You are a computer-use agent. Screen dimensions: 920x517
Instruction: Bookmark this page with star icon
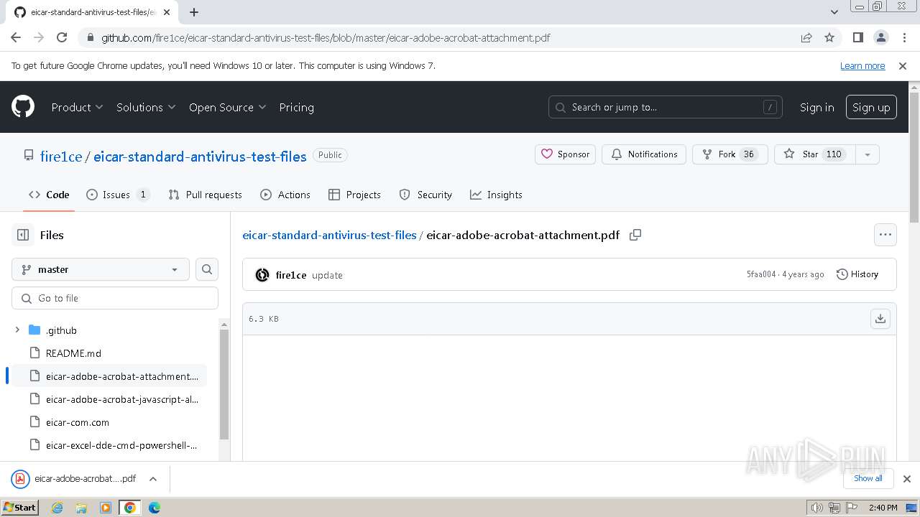tap(829, 38)
